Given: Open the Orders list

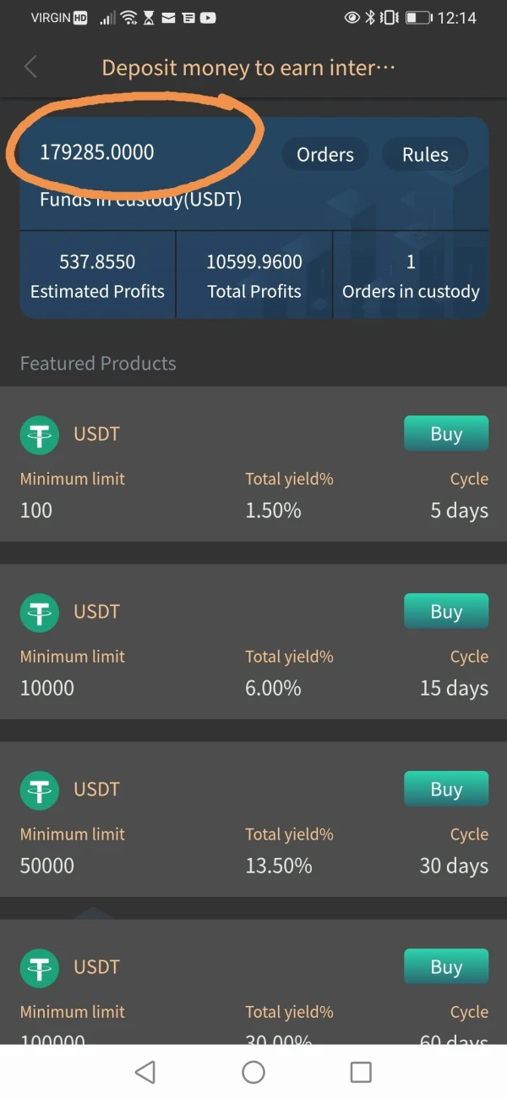Looking at the screenshot, I should point(324,155).
